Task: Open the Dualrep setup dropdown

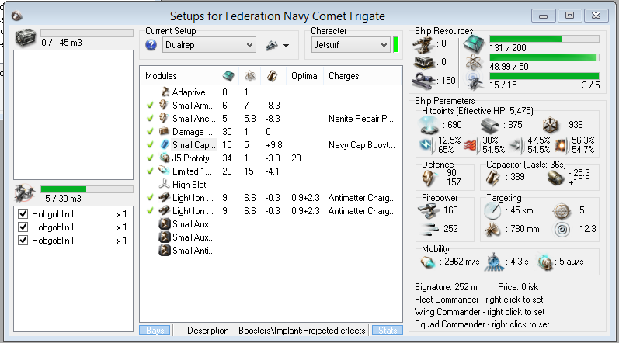Action: coord(209,45)
